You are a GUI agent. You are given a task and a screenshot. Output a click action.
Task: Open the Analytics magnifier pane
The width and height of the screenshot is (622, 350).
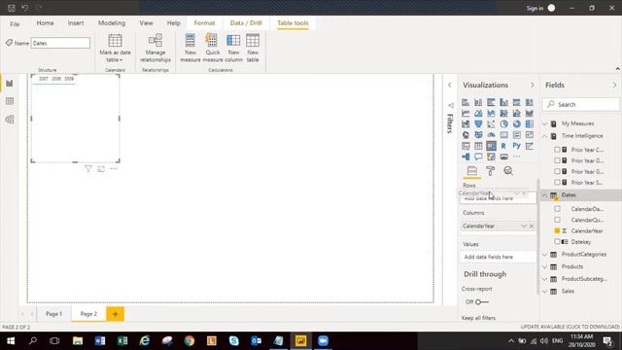pos(508,171)
